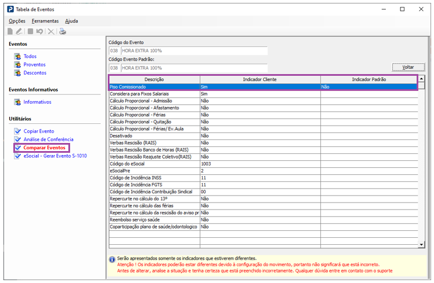This screenshot has height=283, width=434.
Task: Select the Comparar Eventos utility
Action: tap(44, 148)
